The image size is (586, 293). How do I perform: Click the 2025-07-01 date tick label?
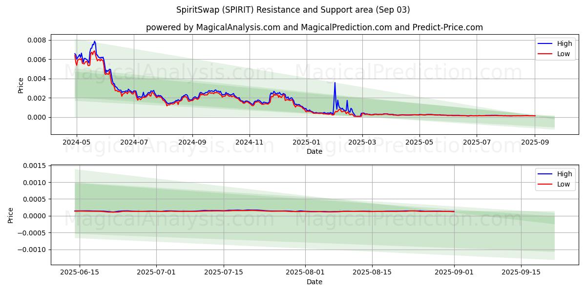tap(156, 273)
